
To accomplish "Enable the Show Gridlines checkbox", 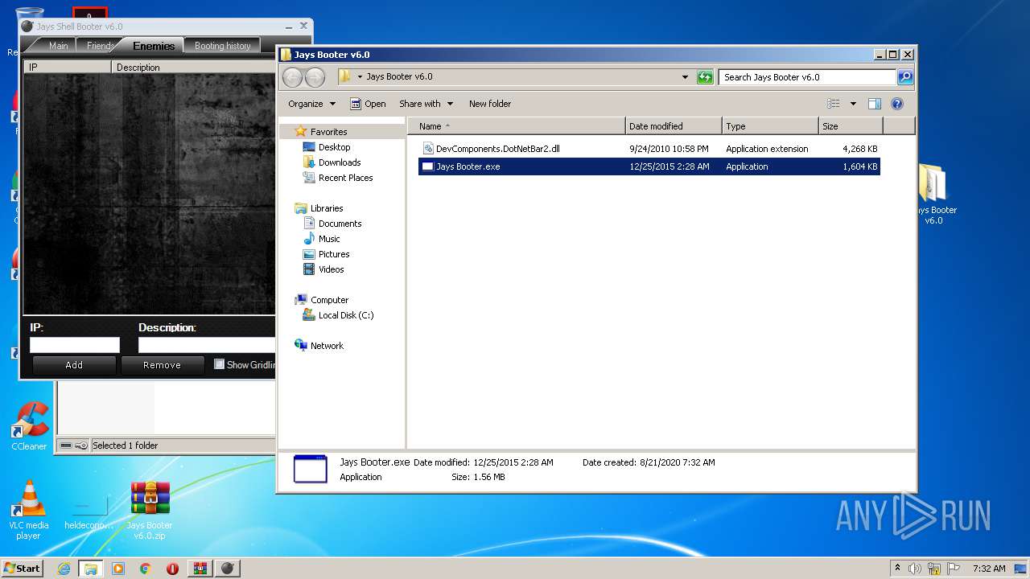I will coord(220,364).
